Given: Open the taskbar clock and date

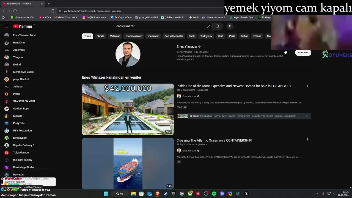Looking at the screenshot, I should coord(343,194).
